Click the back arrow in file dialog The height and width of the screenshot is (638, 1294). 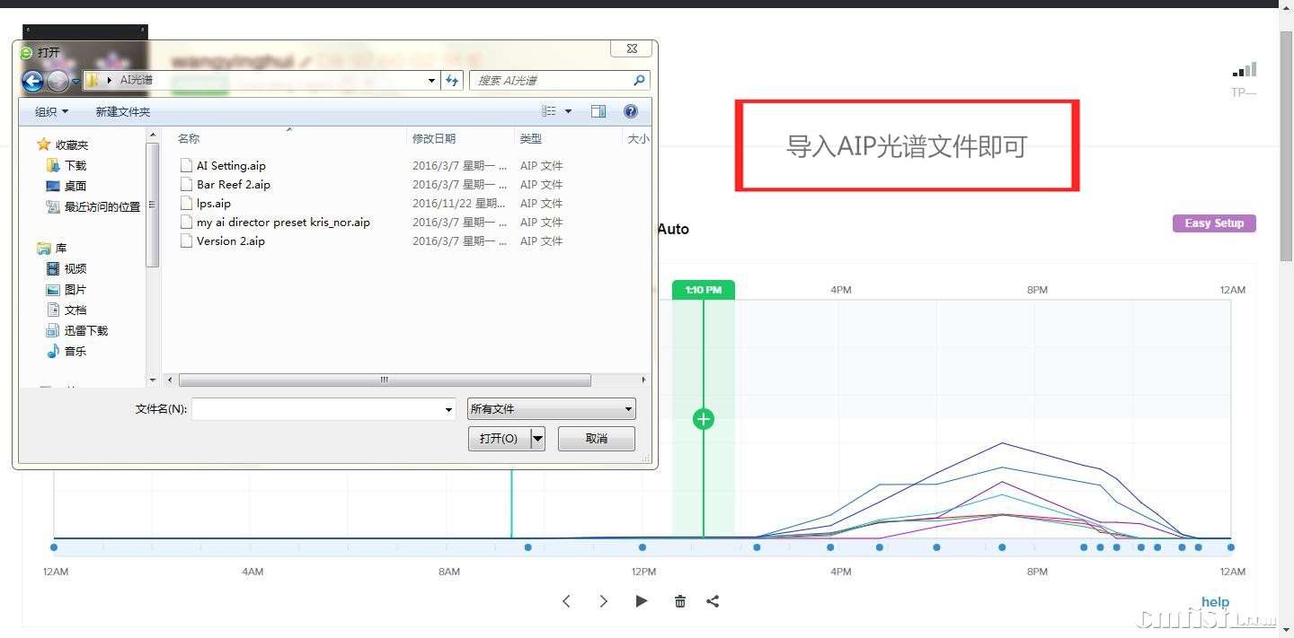click(x=32, y=81)
